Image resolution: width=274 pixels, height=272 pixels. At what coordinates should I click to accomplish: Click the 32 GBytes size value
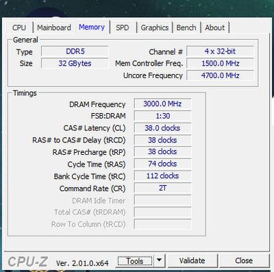click(75, 63)
